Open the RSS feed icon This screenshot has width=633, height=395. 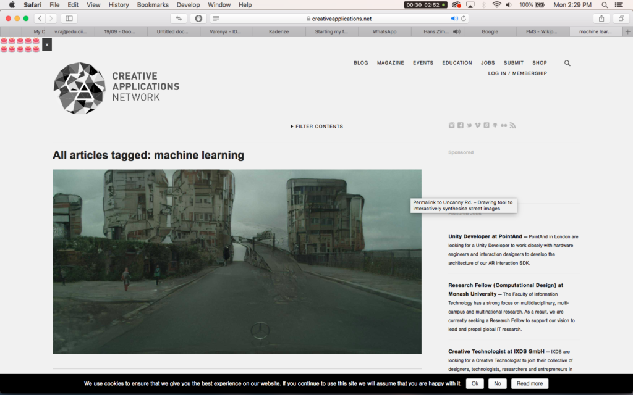click(x=512, y=125)
